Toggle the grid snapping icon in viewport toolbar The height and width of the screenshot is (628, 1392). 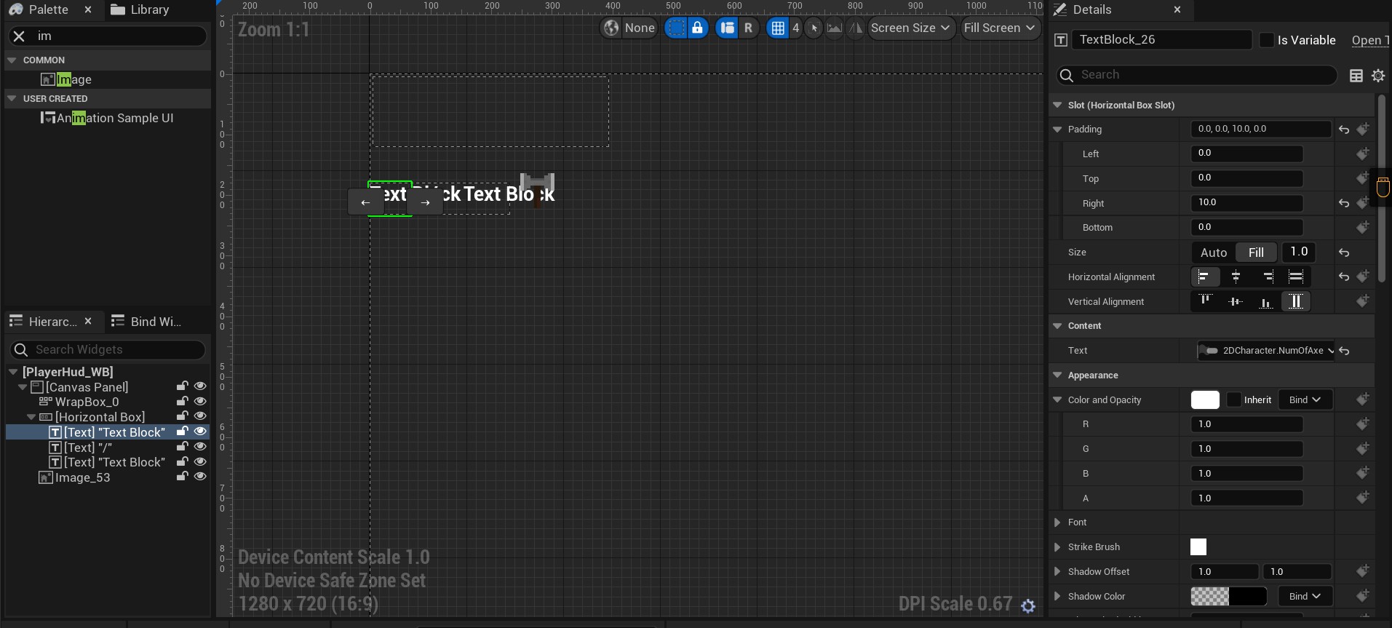(x=778, y=28)
